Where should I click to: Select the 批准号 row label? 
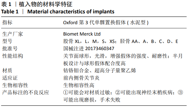pyautogui.click(x=10, y=49)
